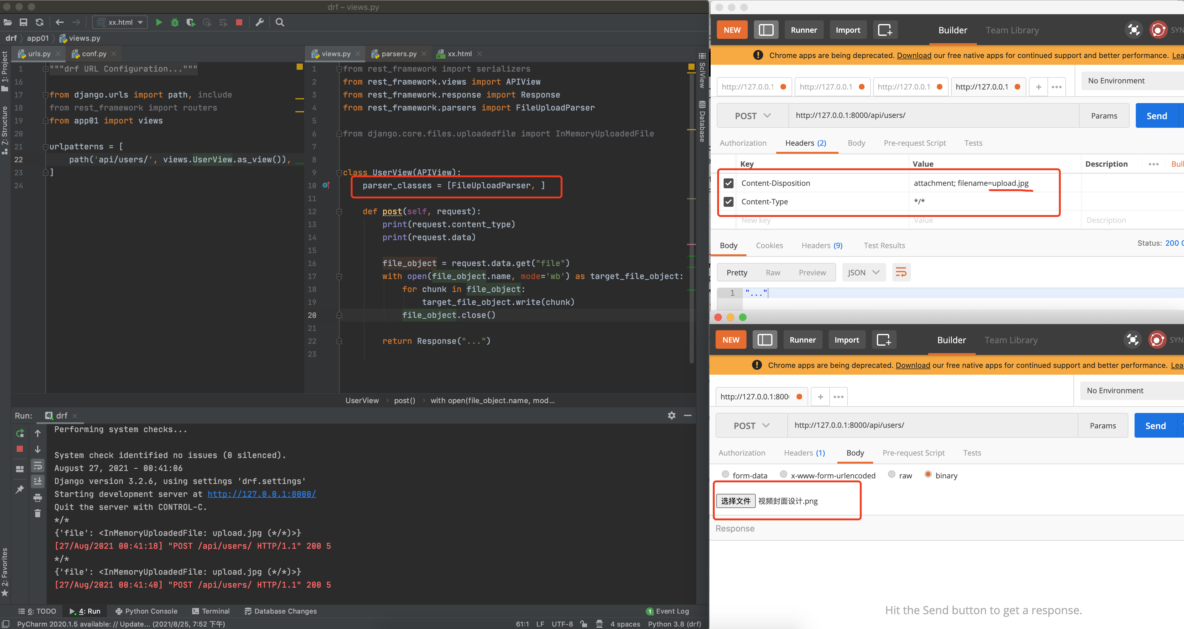The height and width of the screenshot is (629, 1184).
Task: Click the wrench settings icon in toolbar
Action: point(260,22)
